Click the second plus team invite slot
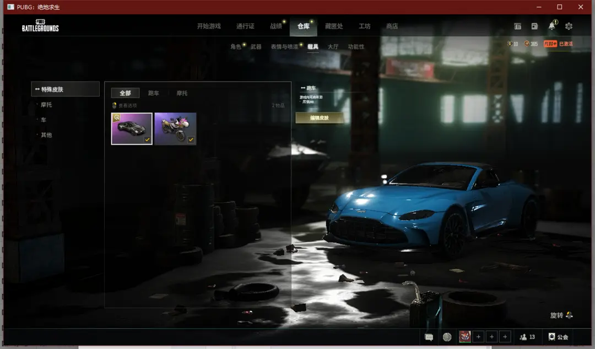595x349 pixels. (x=492, y=337)
